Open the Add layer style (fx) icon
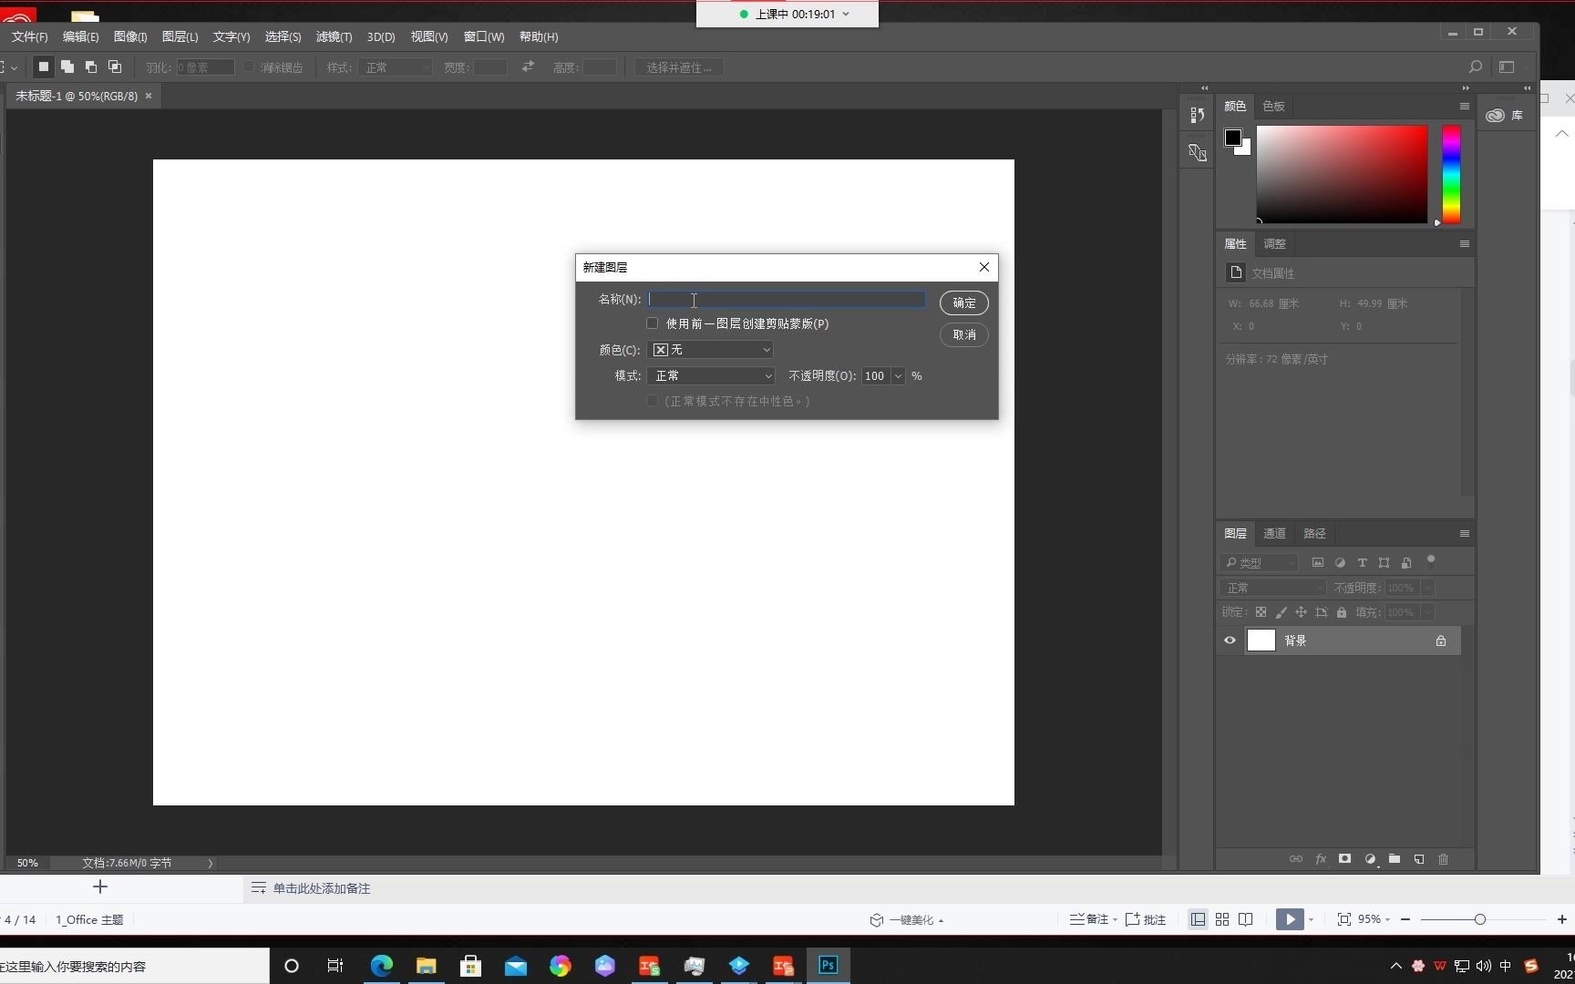The height and width of the screenshot is (984, 1575). [1321, 859]
